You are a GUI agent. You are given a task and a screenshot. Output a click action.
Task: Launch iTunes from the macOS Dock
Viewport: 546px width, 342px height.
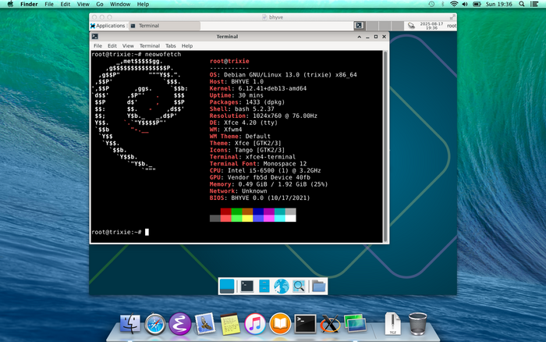pos(255,324)
